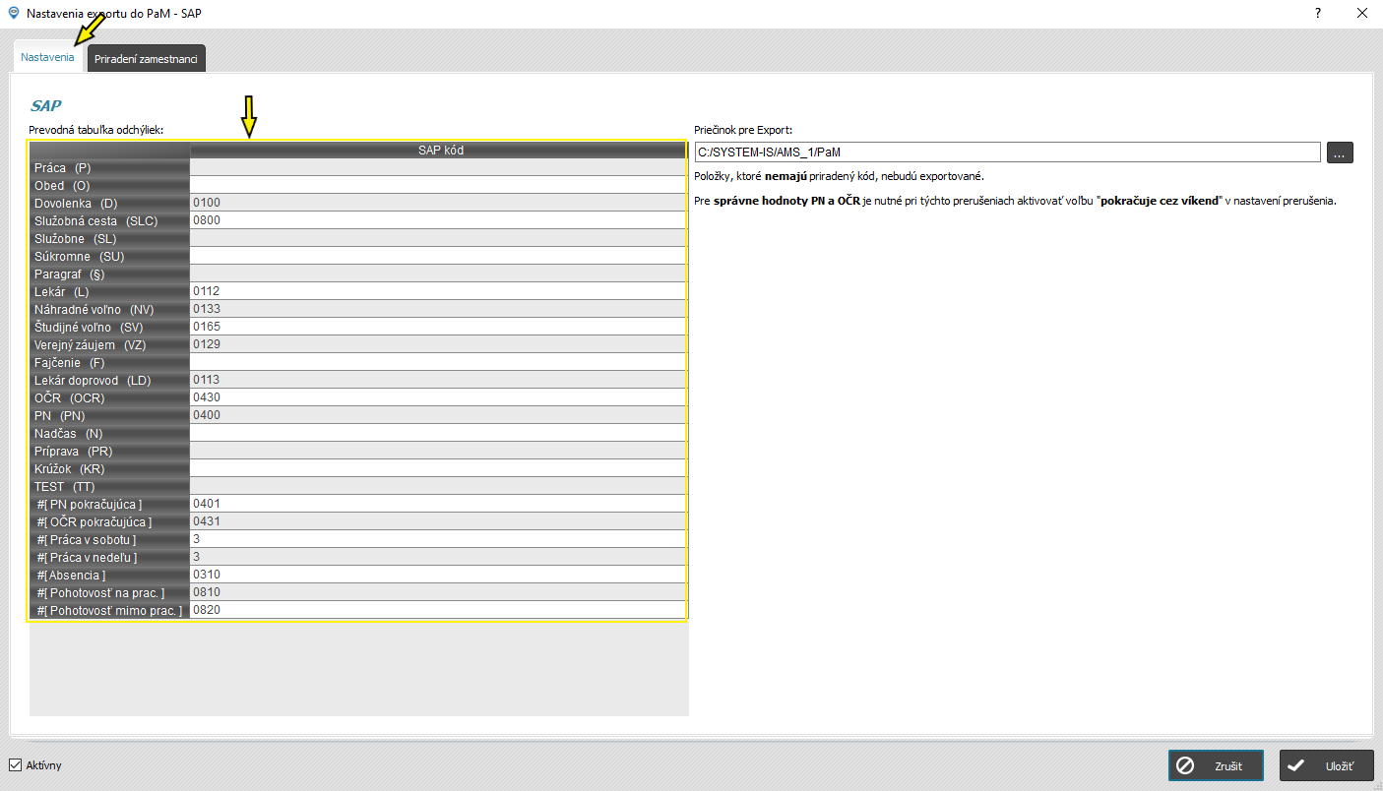Click the SAP kód column header
The width and height of the screenshot is (1383, 791).
pyautogui.click(x=439, y=151)
